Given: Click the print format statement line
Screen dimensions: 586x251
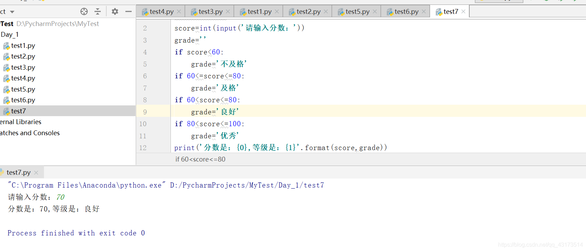Looking at the screenshot, I should click(281, 148).
